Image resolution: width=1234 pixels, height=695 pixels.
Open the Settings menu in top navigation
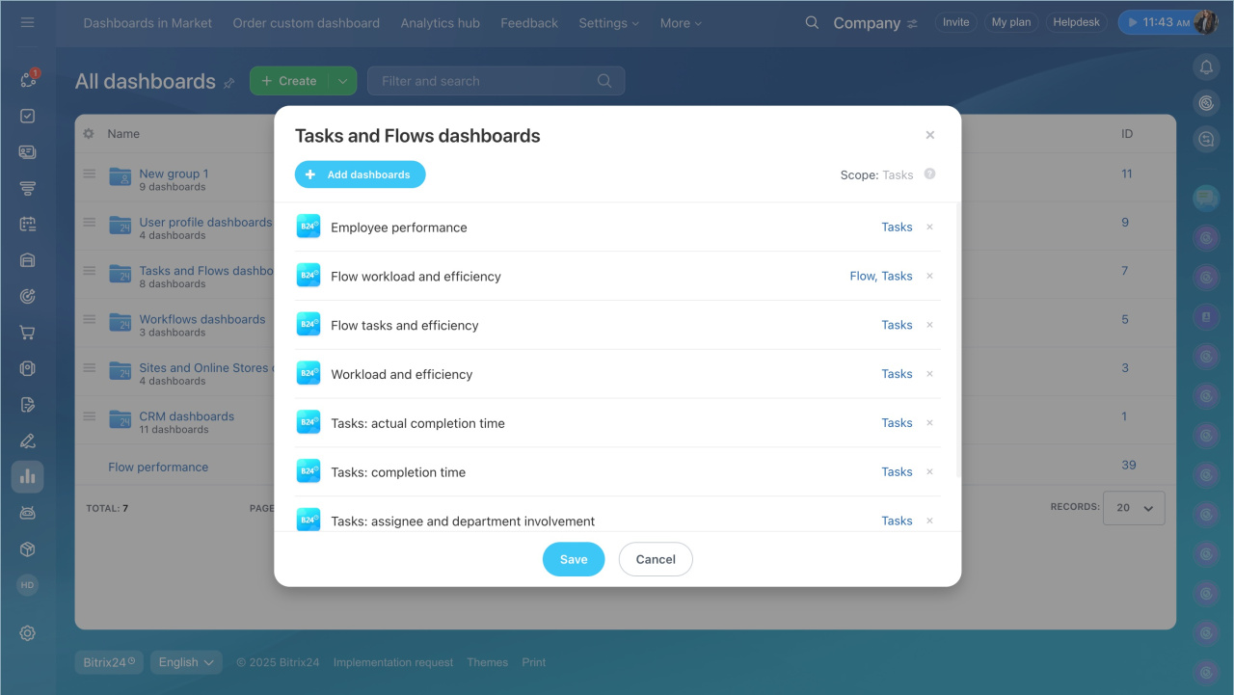608,23
